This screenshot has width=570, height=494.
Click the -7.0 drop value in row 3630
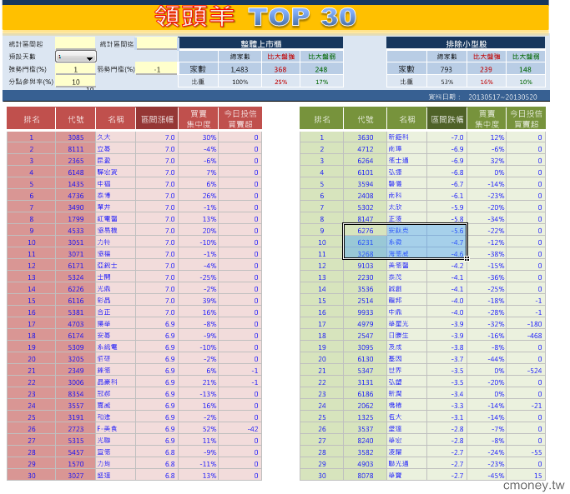click(x=447, y=137)
